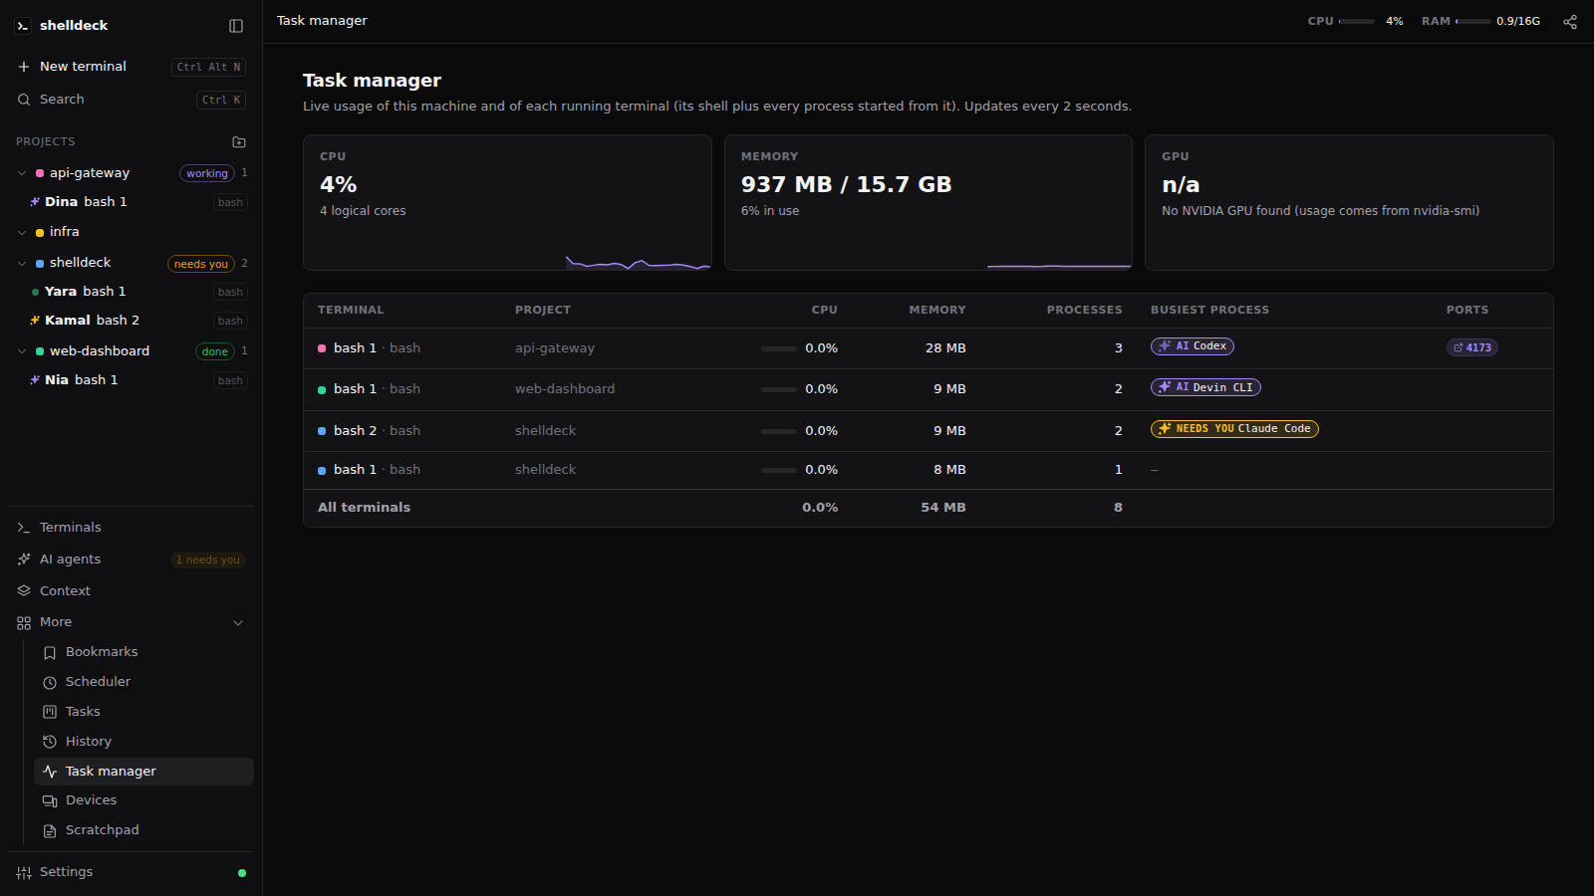
Task: Open the Bookmarks icon in sidebar
Action: pyautogui.click(x=50, y=653)
